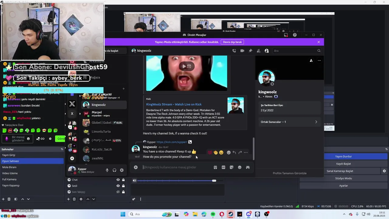Open more options for the message
Viewport: 389px width, 219px height.
tap(246, 152)
